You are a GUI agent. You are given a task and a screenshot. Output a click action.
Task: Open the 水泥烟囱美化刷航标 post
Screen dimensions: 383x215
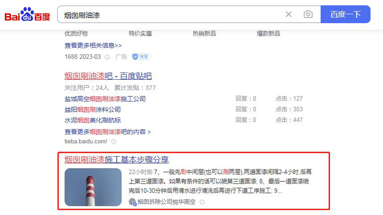click(x=92, y=120)
